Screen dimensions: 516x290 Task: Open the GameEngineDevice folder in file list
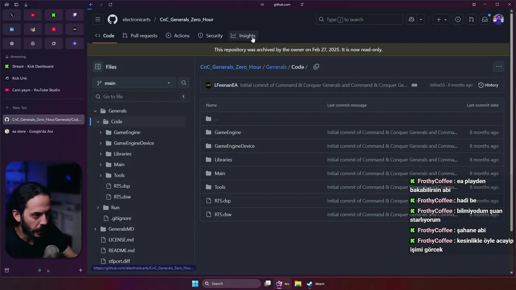pyautogui.click(x=235, y=146)
